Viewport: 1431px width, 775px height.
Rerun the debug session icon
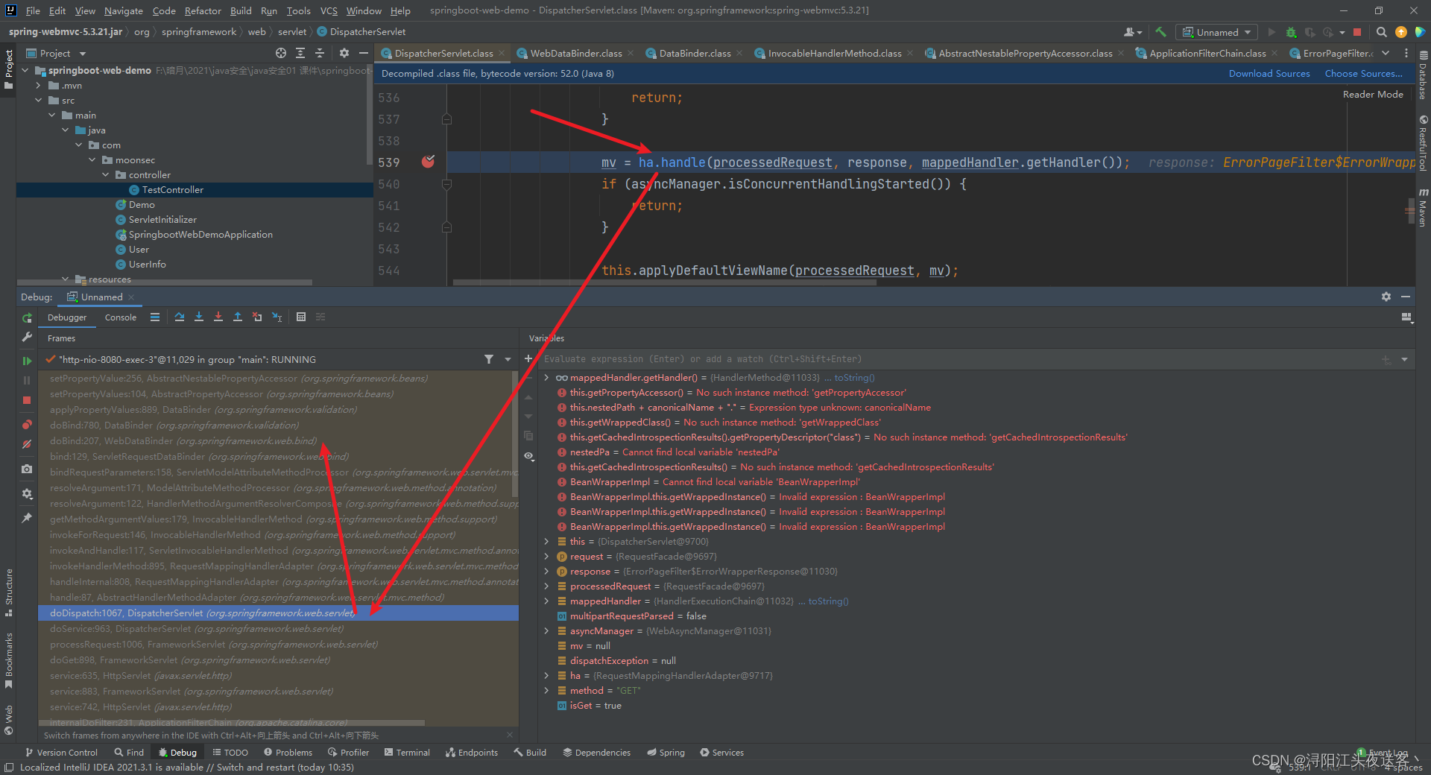(27, 318)
